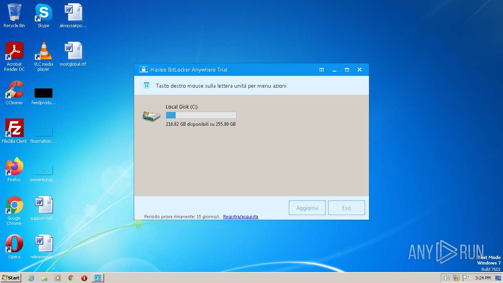This screenshot has height=283, width=503.
Task: Launch the Firefox shortcut
Action: 14,170
